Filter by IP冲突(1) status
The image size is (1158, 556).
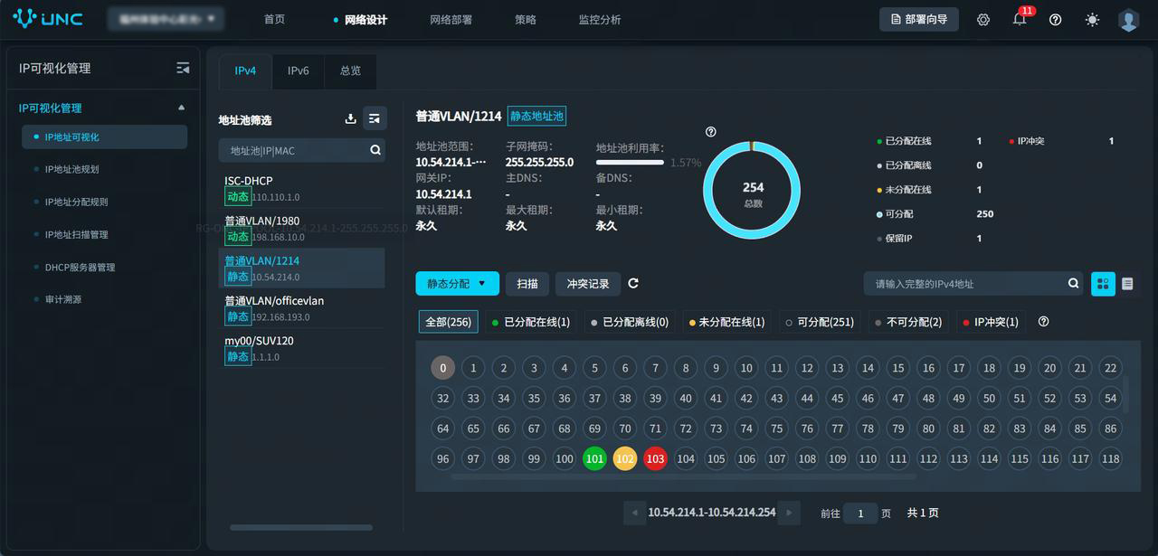click(x=991, y=322)
